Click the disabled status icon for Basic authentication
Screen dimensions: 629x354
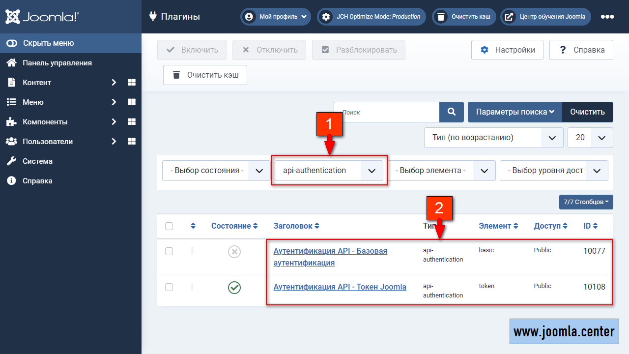click(234, 252)
